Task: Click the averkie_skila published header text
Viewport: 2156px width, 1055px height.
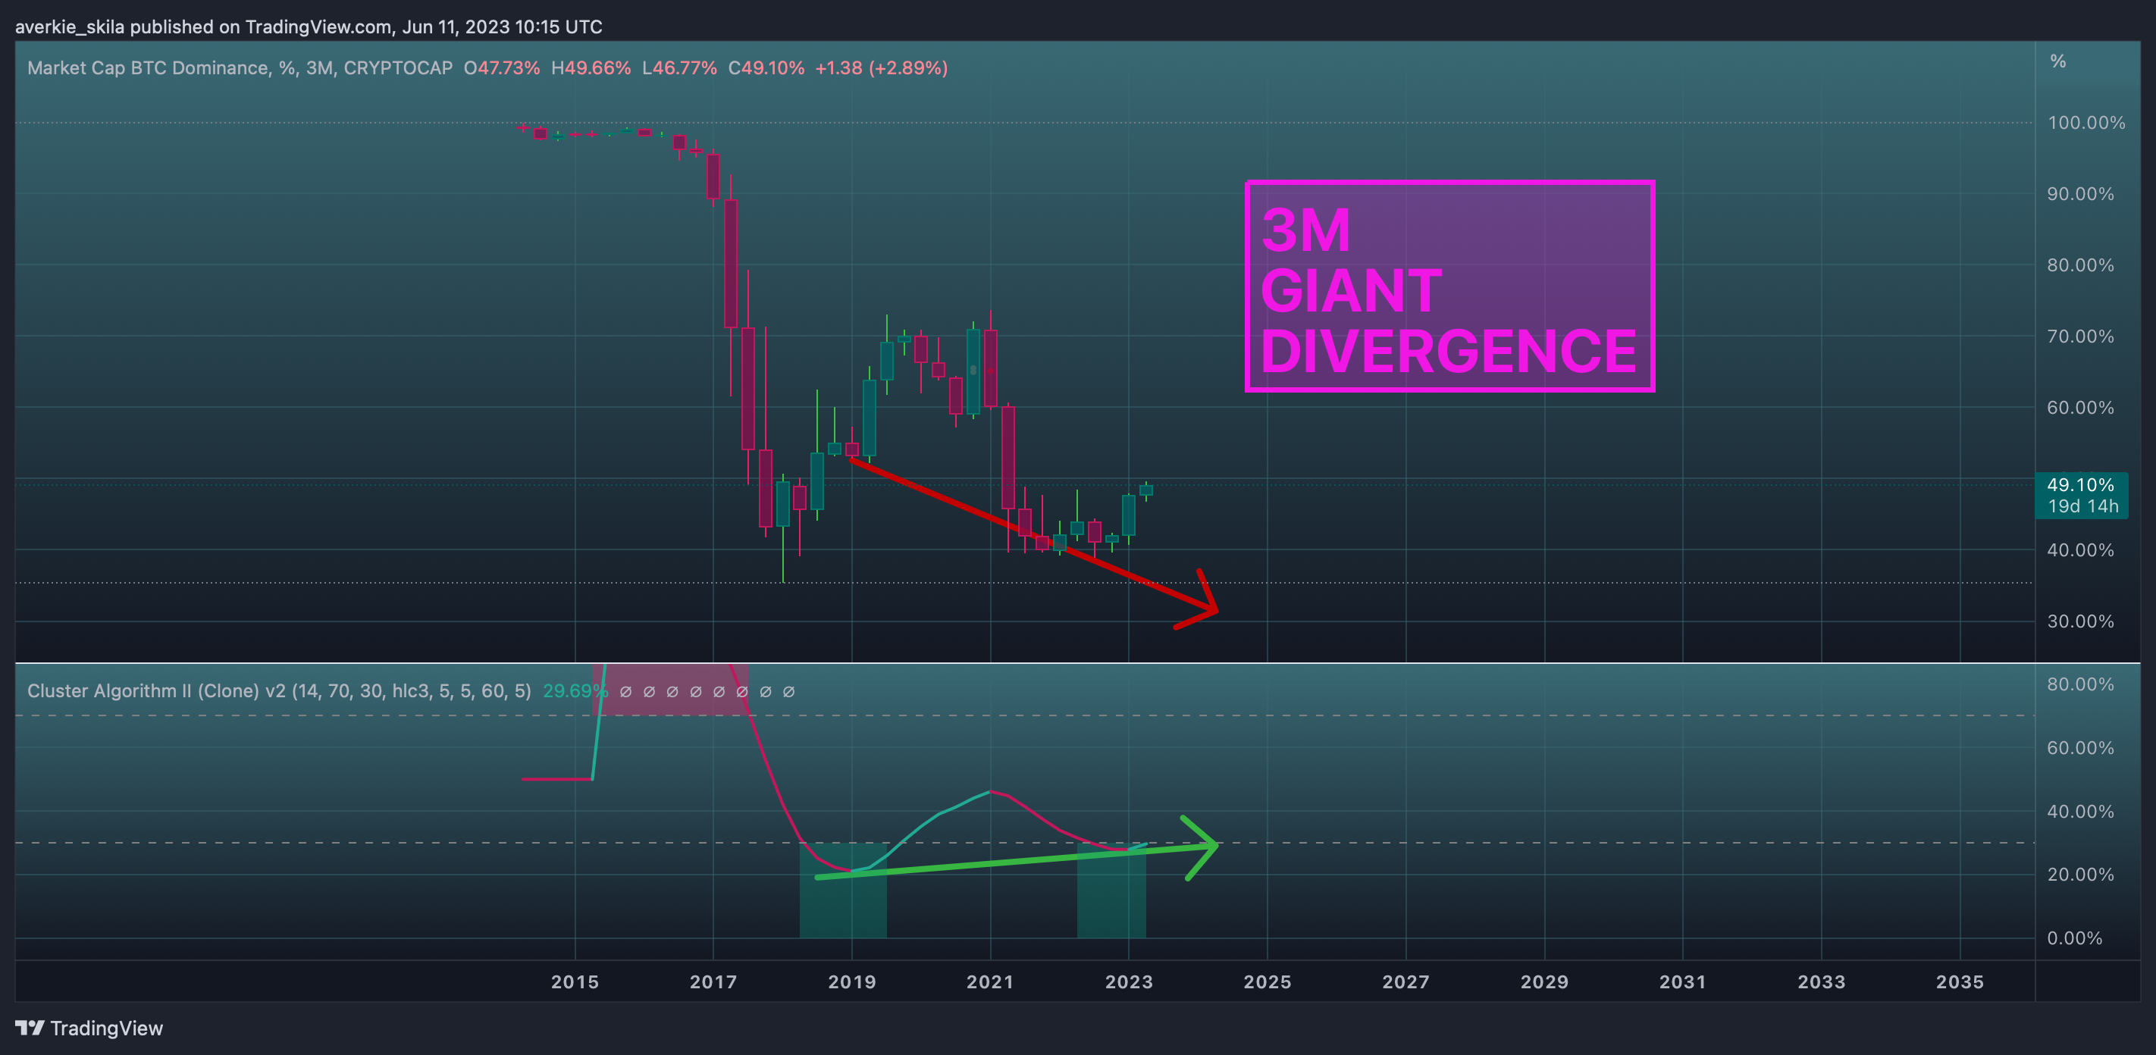Action: pyautogui.click(x=309, y=27)
